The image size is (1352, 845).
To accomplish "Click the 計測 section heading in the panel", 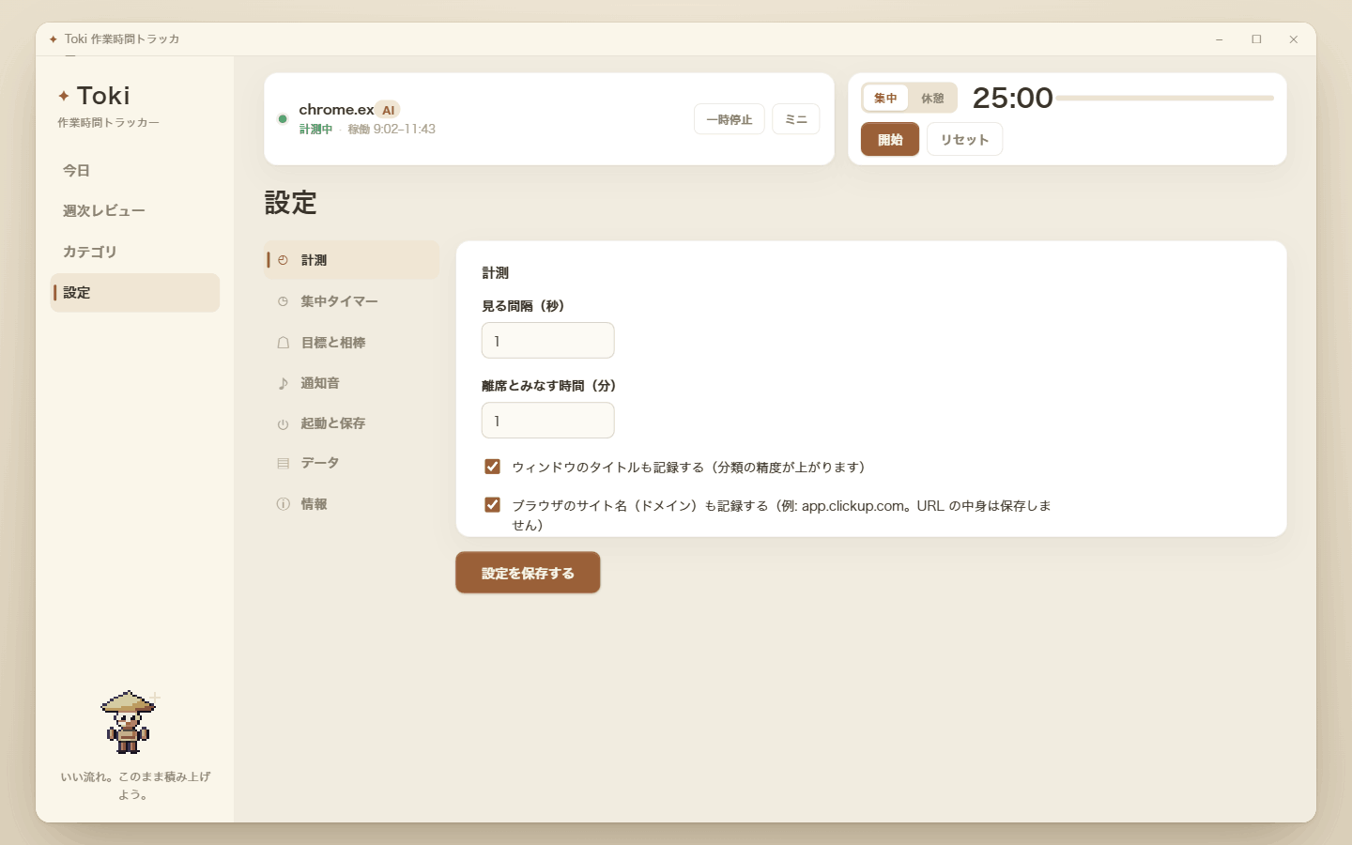I will point(495,273).
